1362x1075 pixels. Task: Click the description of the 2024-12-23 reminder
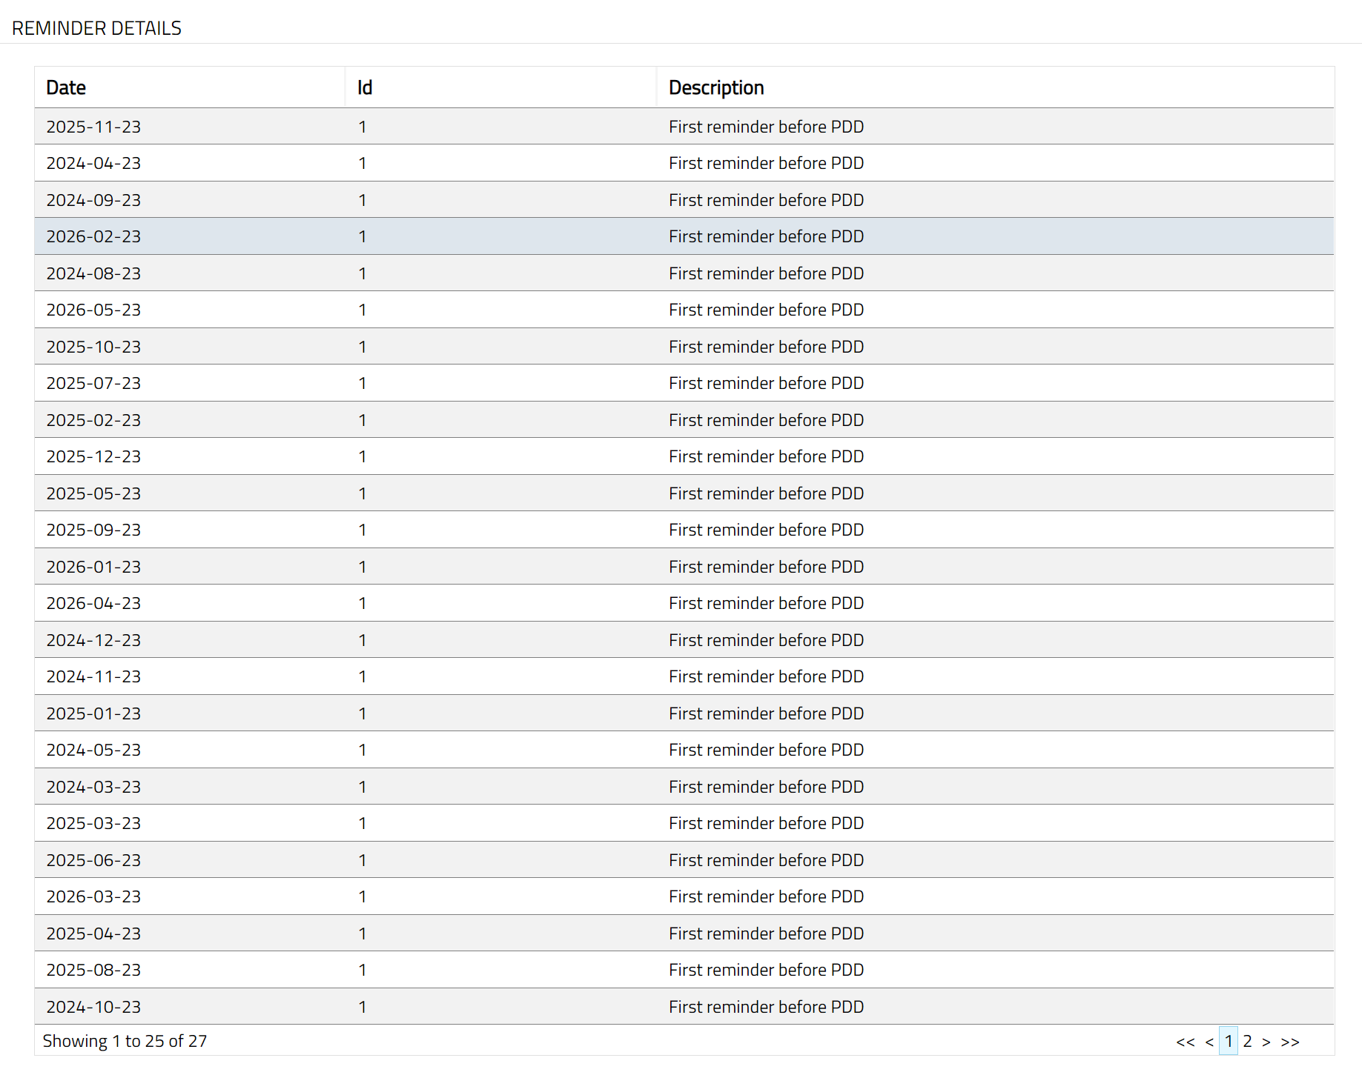766,640
